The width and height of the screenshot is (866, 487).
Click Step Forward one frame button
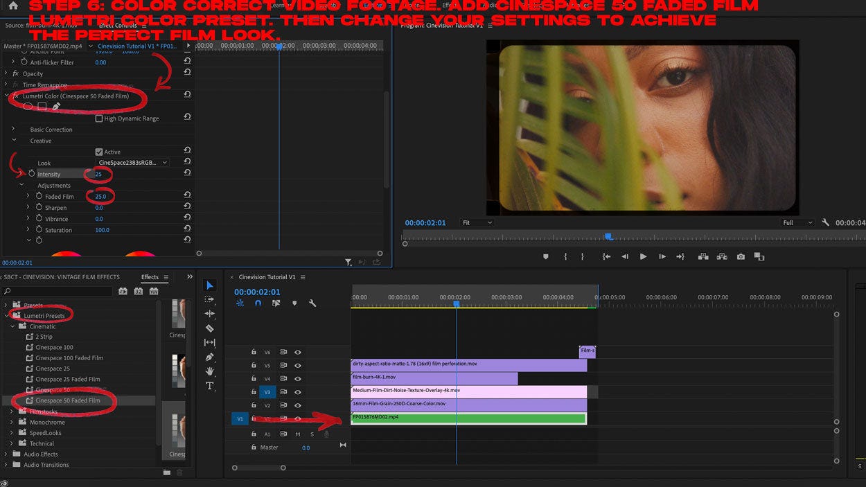662,256
